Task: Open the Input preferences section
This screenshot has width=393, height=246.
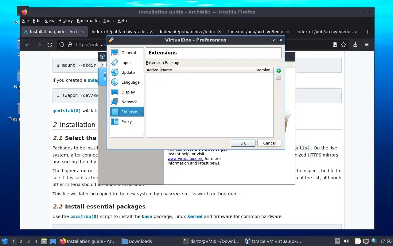Action: pos(127,62)
